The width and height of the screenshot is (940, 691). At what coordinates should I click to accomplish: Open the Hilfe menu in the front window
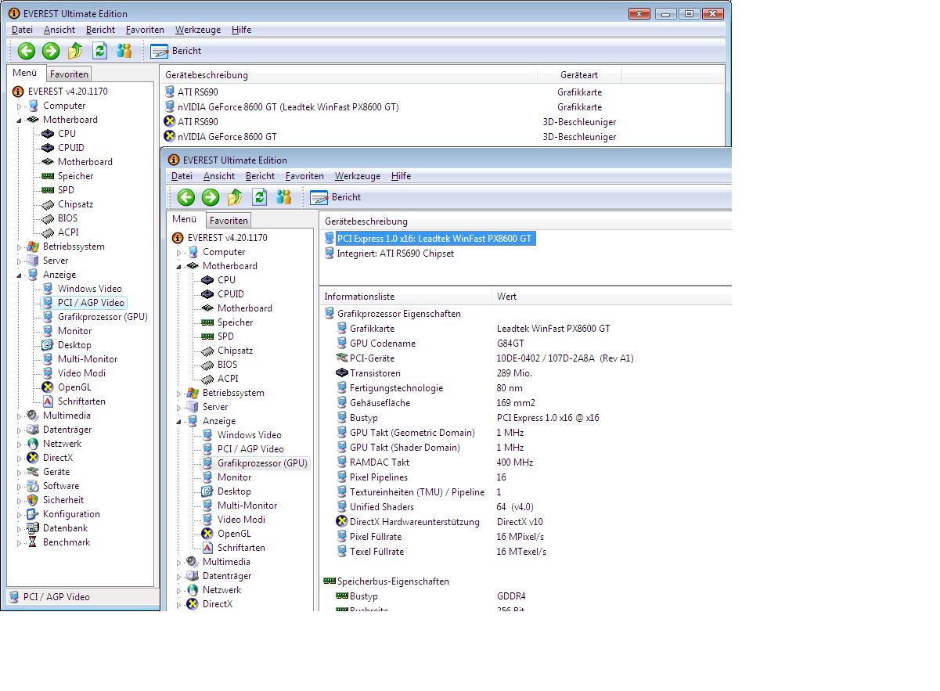click(x=401, y=176)
